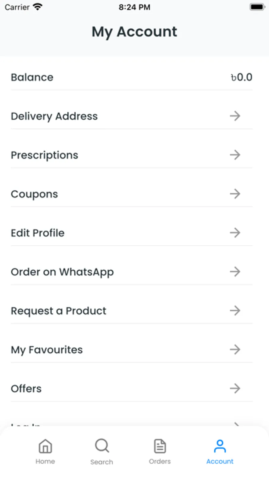Tap the arrow next to Prescriptions

235,155
